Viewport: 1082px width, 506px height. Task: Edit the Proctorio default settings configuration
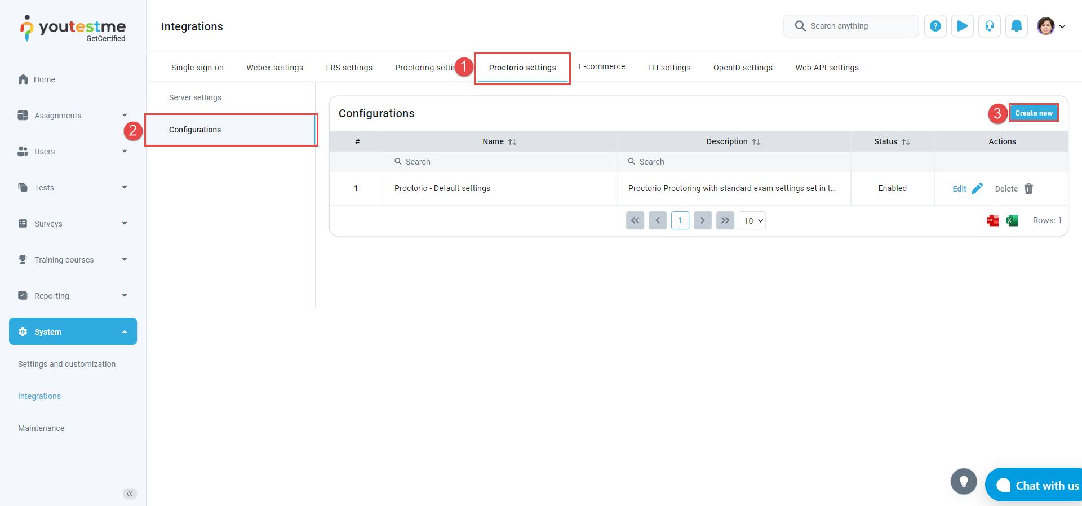coord(967,189)
